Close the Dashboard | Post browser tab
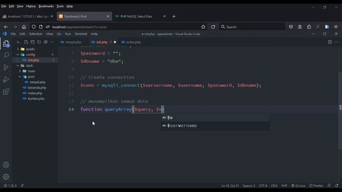Viewport: 342px width, 192px height. (108, 17)
